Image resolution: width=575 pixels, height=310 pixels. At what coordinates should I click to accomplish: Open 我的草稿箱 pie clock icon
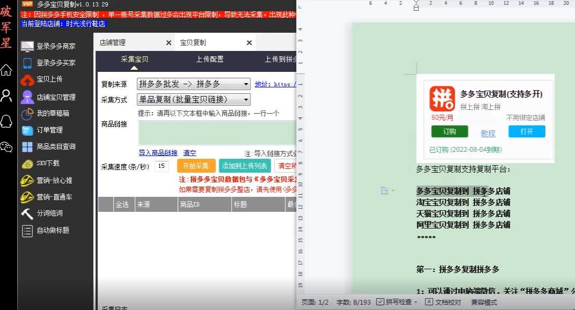[x=27, y=114]
